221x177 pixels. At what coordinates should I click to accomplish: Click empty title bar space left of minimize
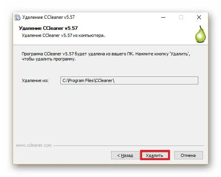[117, 17]
